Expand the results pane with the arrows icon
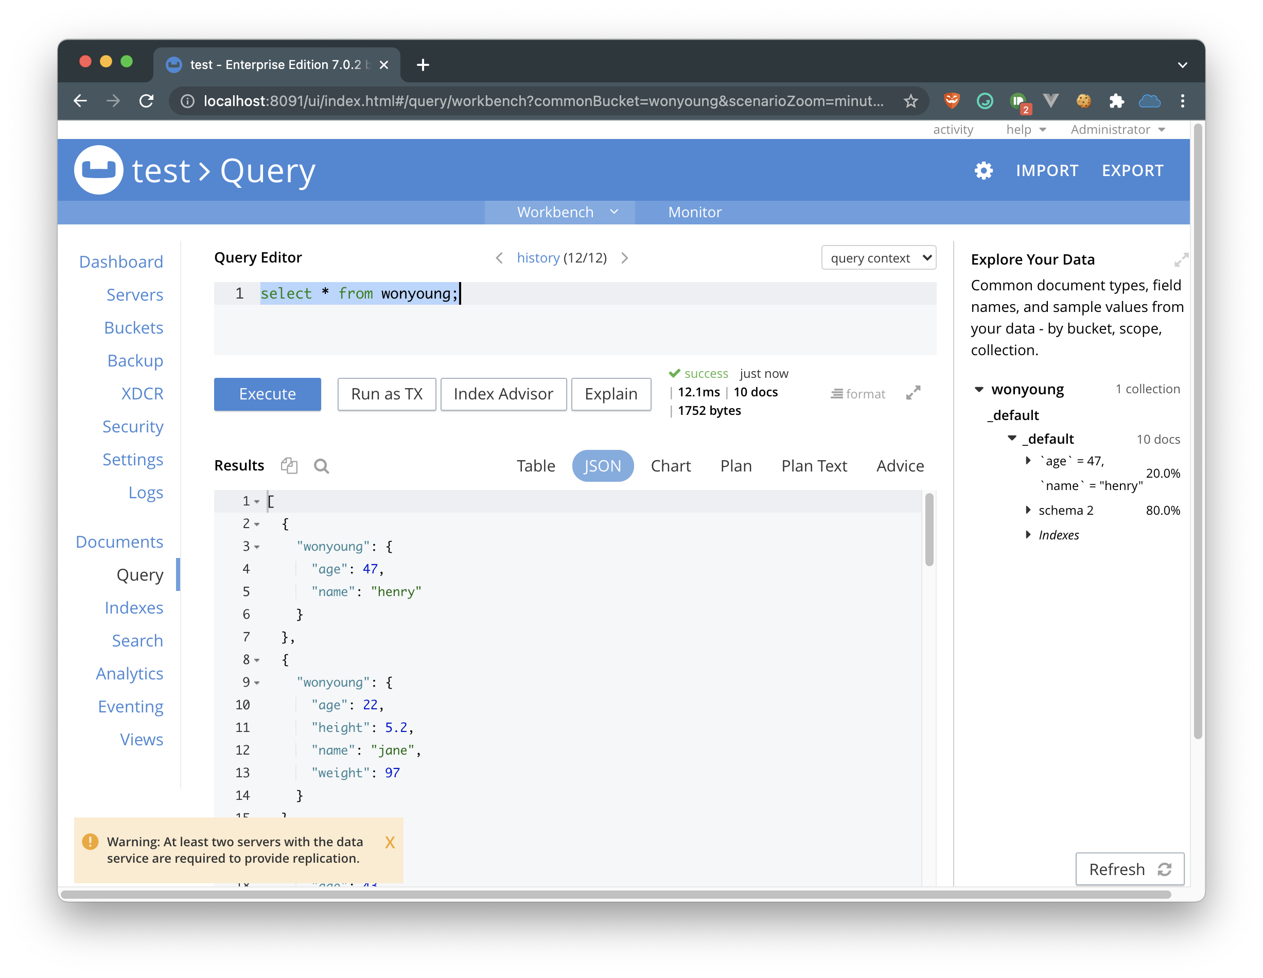Viewport: 1263px width, 978px height. pyautogui.click(x=913, y=393)
